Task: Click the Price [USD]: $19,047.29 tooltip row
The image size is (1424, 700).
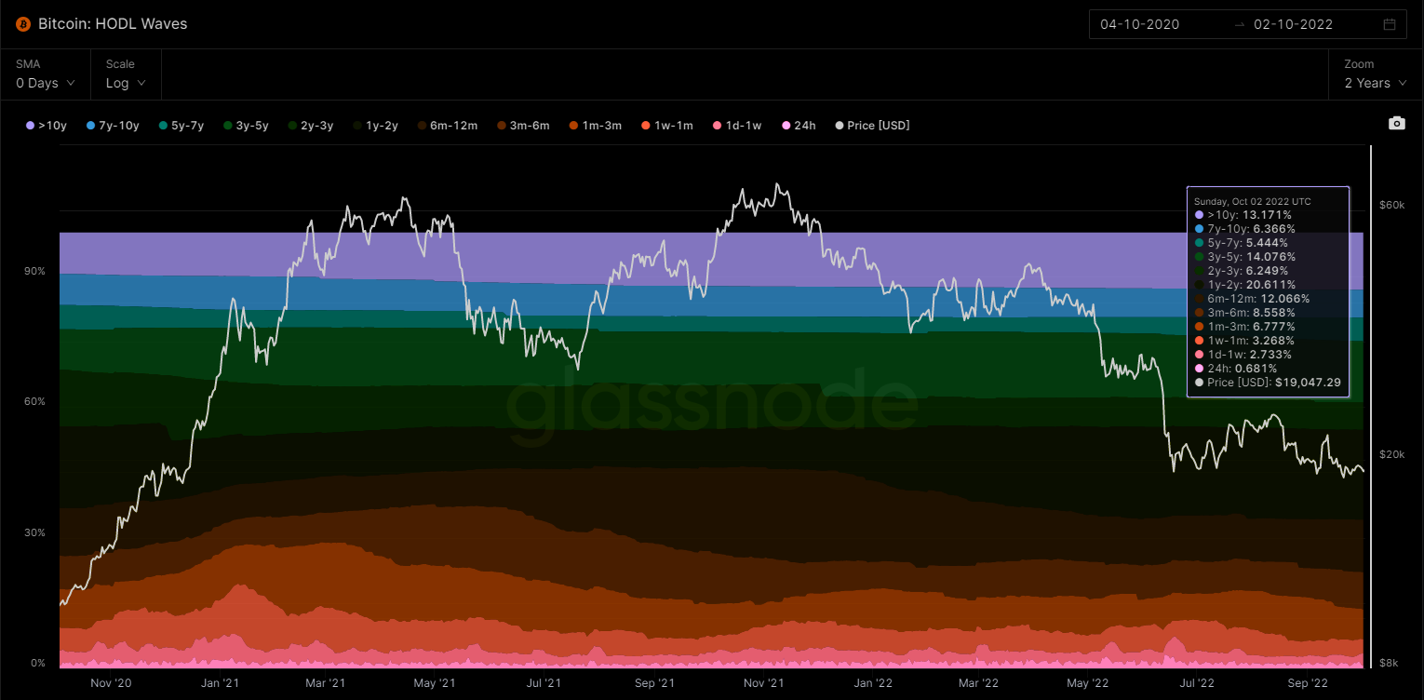Action: click(1267, 383)
